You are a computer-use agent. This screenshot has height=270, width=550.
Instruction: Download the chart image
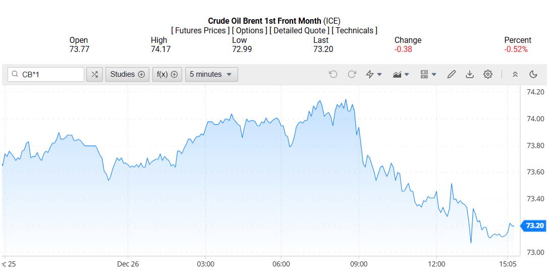tap(469, 74)
